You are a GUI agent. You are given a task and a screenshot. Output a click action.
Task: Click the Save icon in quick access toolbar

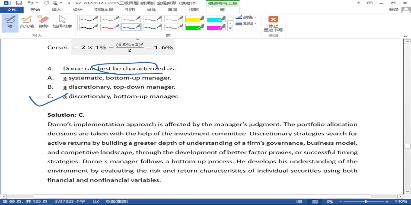19,3
